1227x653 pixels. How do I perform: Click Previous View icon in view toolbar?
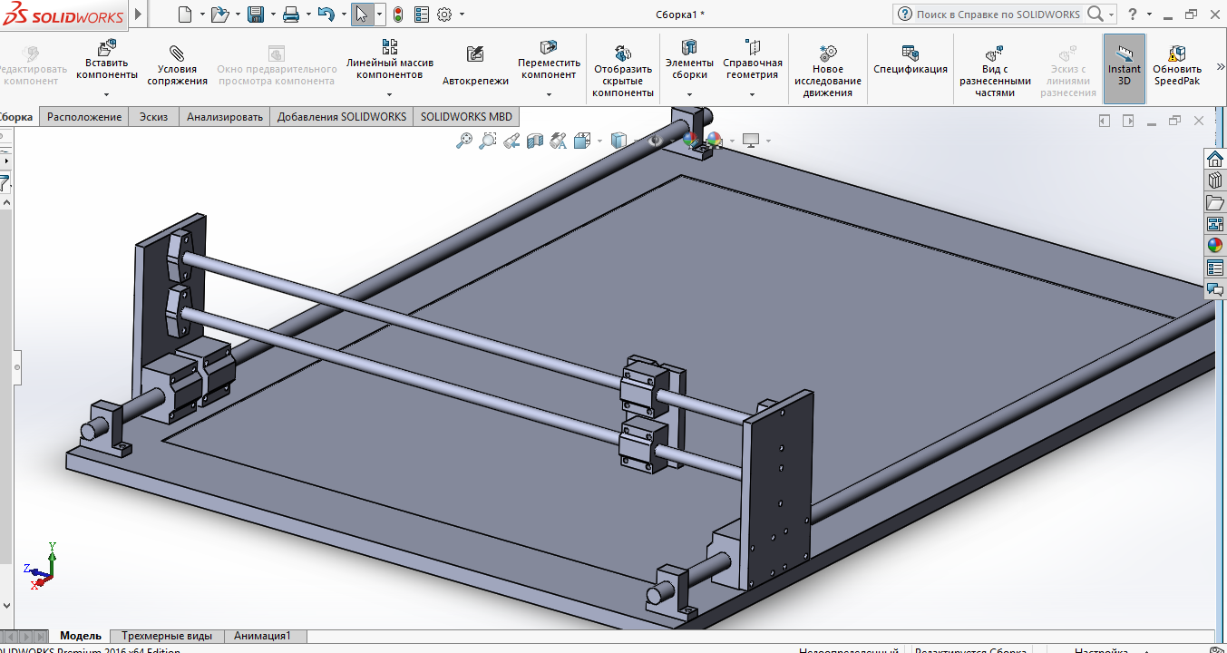coord(511,141)
